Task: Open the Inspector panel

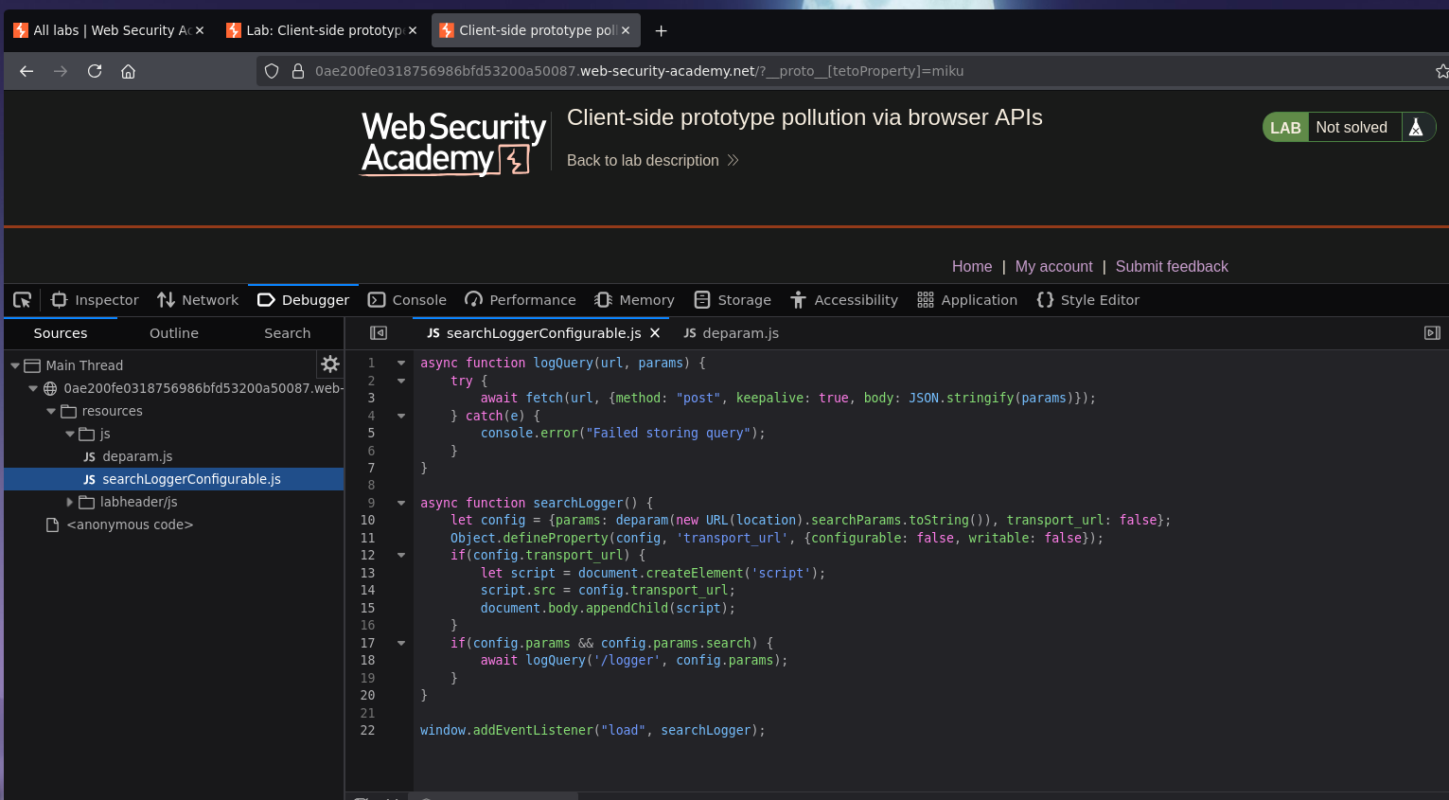Action: [95, 300]
